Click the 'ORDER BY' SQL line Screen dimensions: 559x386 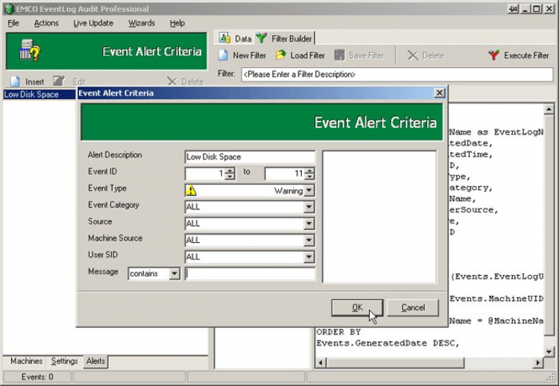point(338,332)
